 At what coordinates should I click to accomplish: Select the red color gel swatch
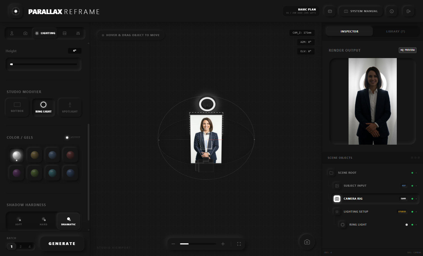70,155
